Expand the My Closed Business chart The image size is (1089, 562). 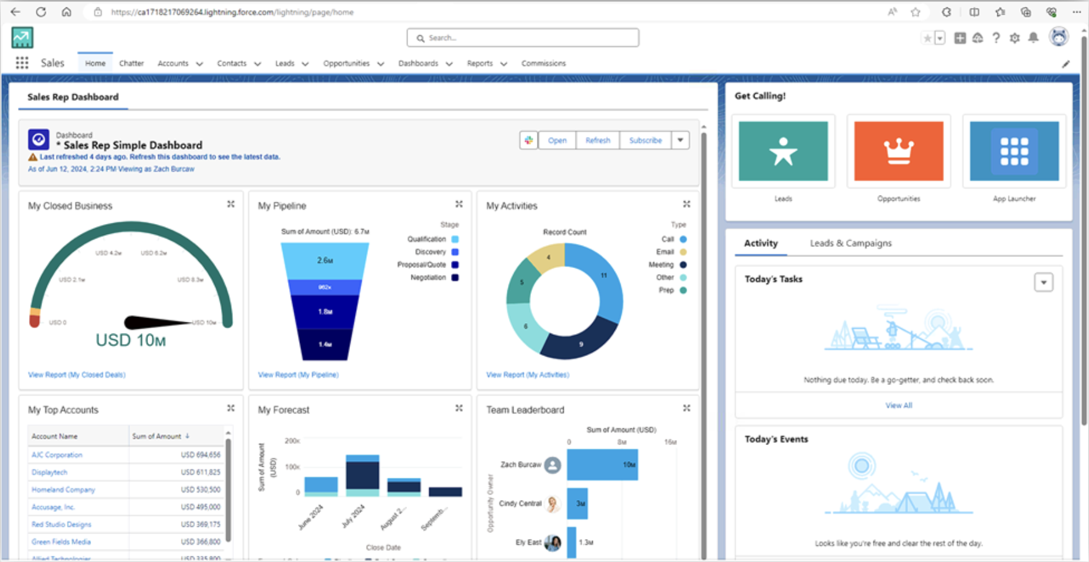click(x=230, y=204)
